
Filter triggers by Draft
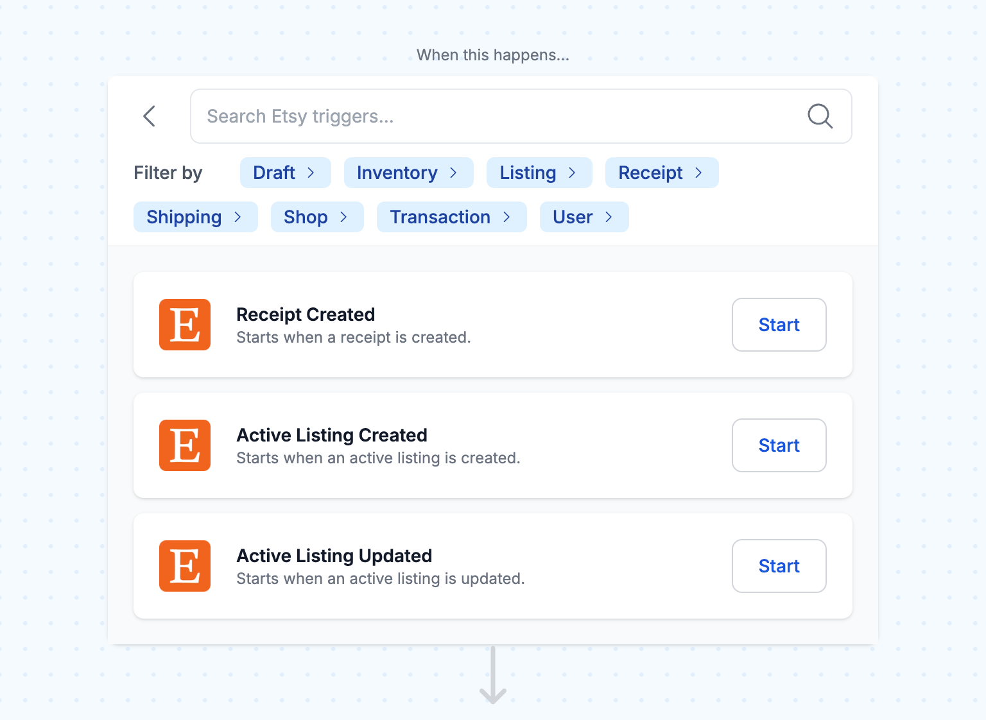point(285,173)
